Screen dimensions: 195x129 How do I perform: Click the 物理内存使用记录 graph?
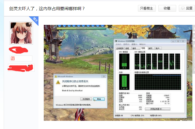point(158,82)
